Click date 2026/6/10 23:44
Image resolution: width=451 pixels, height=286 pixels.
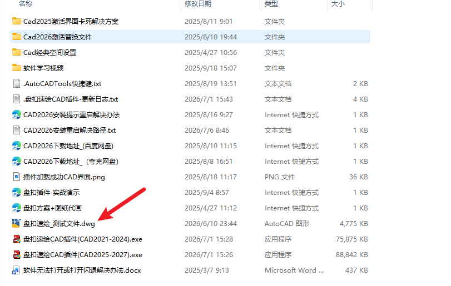(x=211, y=223)
